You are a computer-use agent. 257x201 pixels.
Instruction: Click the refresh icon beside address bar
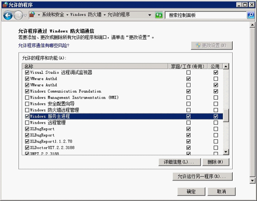pyautogui.click(x=159, y=15)
